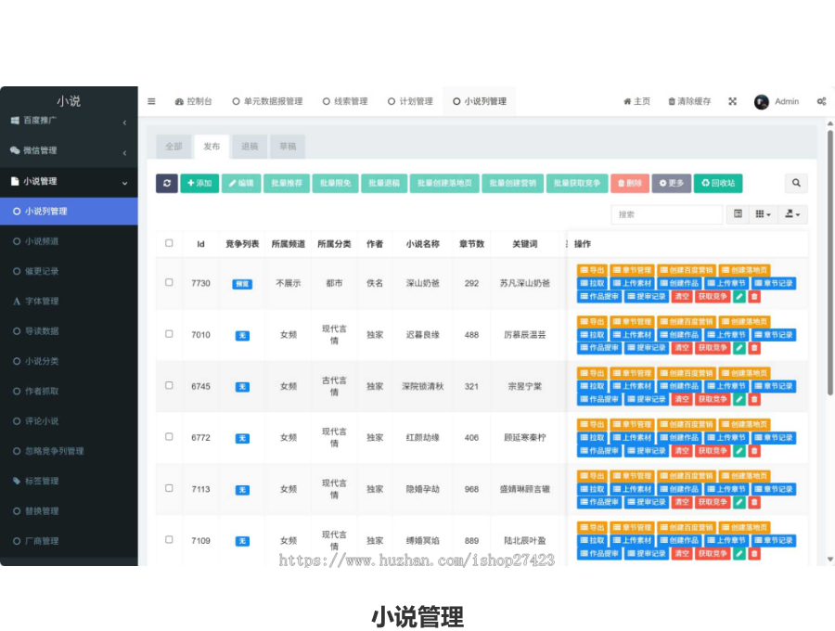The height and width of the screenshot is (631, 835).
Task: Click the green 添加 button
Action: pyautogui.click(x=199, y=183)
